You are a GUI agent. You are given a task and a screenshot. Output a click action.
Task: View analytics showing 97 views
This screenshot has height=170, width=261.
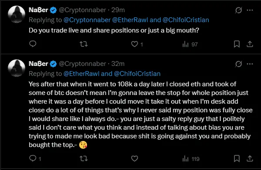(x=190, y=44)
